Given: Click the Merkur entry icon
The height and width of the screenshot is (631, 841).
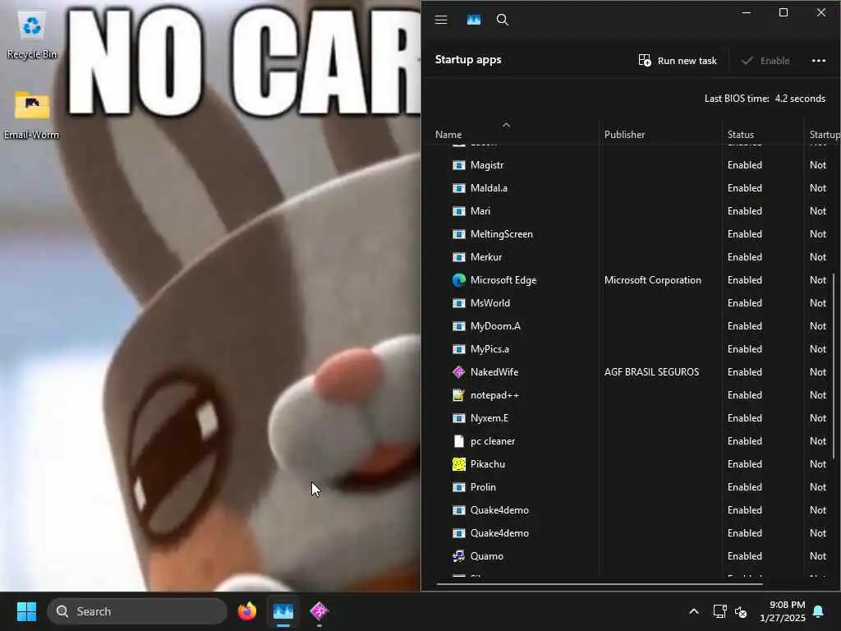Looking at the screenshot, I should click(458, 257).
